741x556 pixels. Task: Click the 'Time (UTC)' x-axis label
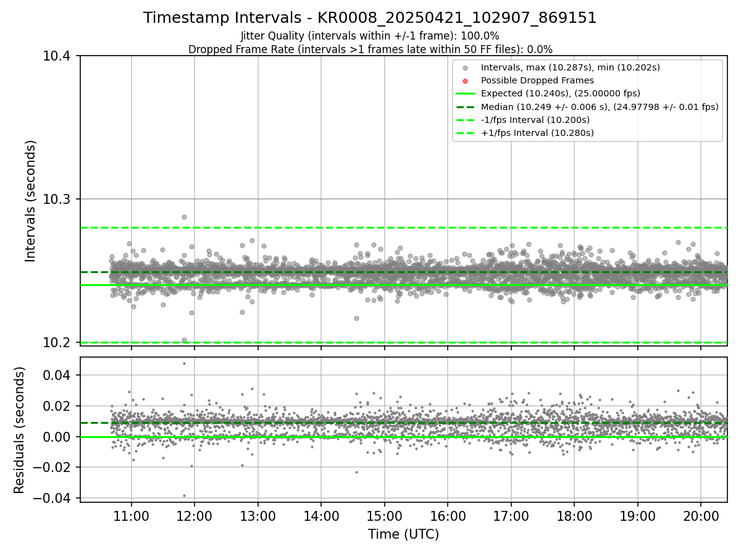403,534
